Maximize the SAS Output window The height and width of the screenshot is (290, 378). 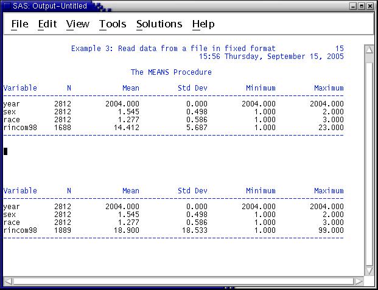pyautogui.click(x=362, y=6)
